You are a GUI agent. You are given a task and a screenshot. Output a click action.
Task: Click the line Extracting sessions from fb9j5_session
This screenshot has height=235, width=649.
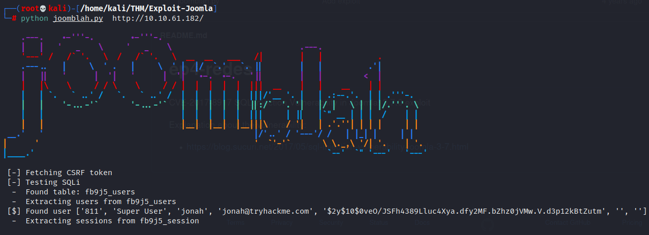[x=105, y=221]
